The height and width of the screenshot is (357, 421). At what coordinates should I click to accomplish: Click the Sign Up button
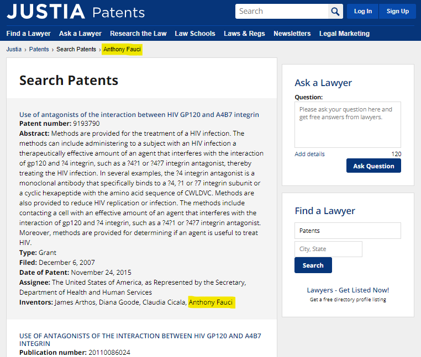tap(397, 11)
